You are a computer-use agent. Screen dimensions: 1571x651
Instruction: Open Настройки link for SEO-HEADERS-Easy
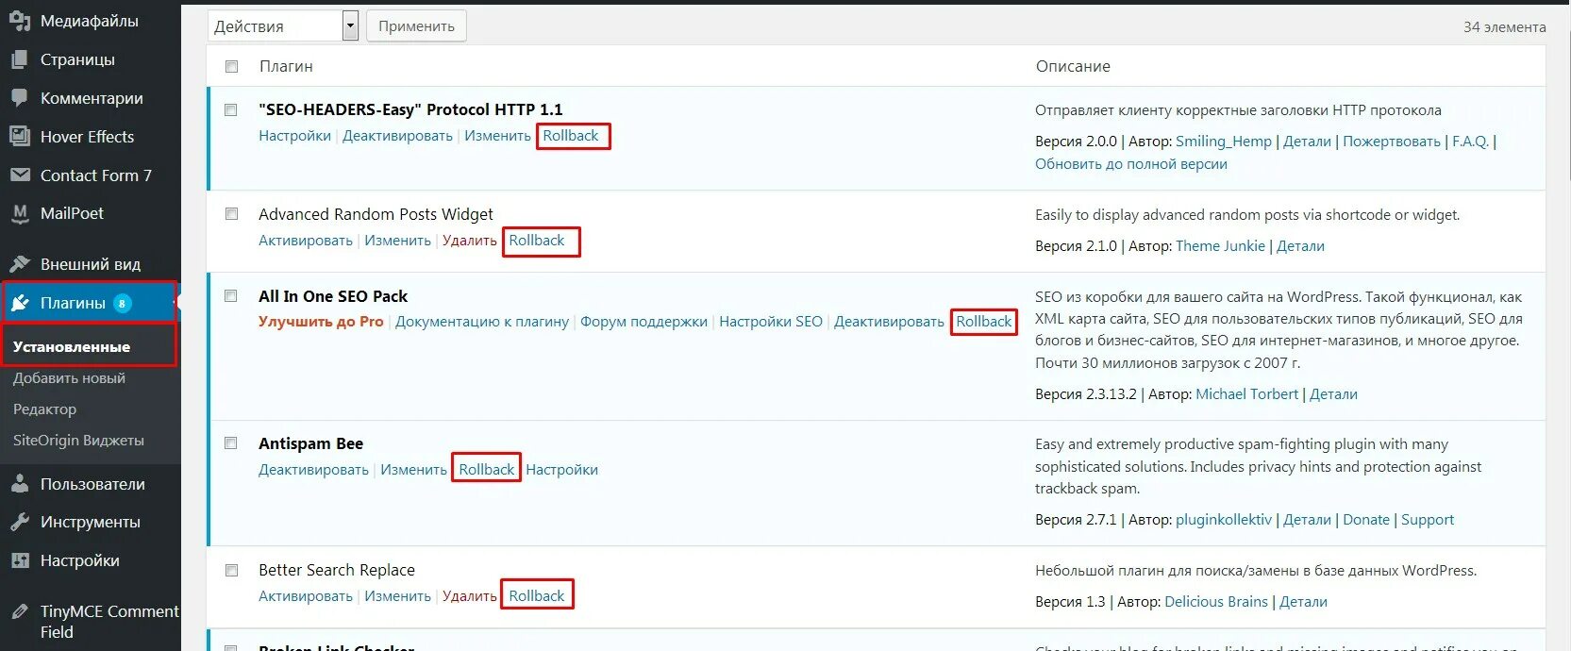coord(294,136)
